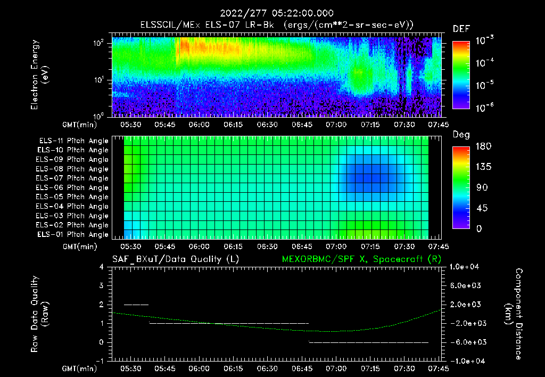Click the timestamp title 2022/277 05:22:00.000
Viewport: 545px width, 377px height.
click(277, 13)
